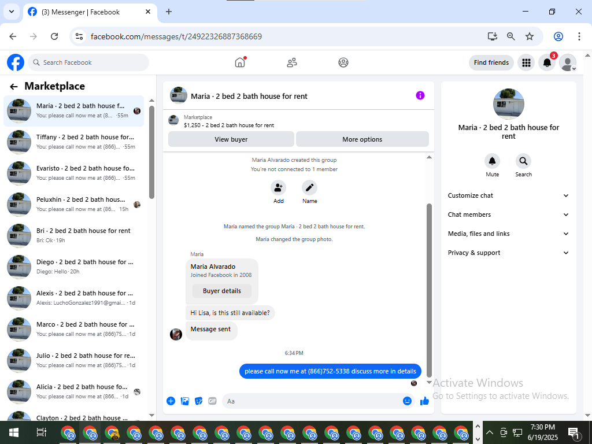Open the Chrome profile icon

tap(558, 36)
